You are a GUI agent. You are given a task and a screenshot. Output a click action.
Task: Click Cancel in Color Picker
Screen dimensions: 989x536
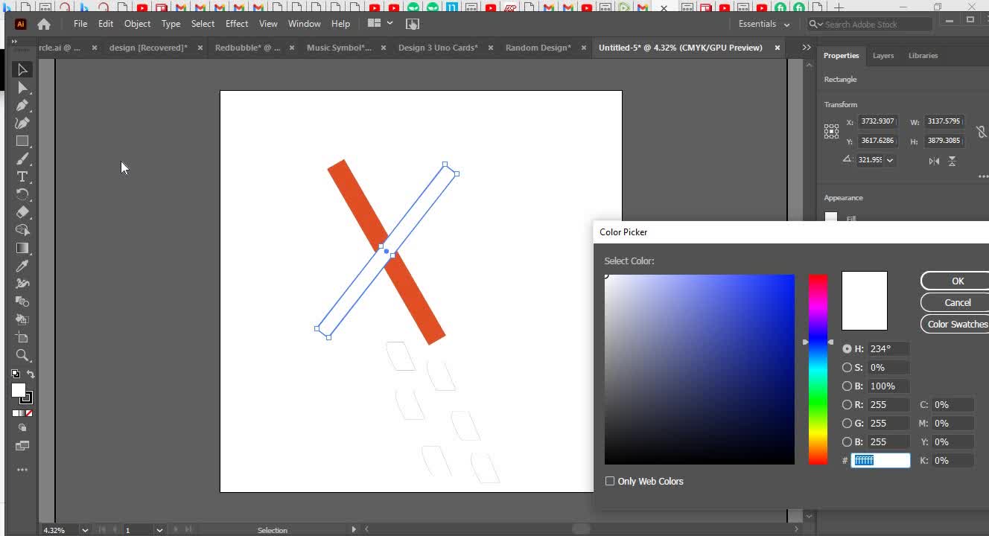click(x=957, y=302)
